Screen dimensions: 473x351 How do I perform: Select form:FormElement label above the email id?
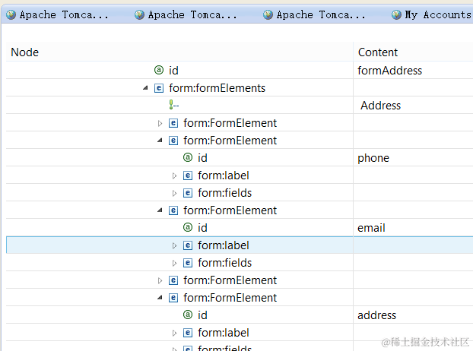[x=230, y=210]
